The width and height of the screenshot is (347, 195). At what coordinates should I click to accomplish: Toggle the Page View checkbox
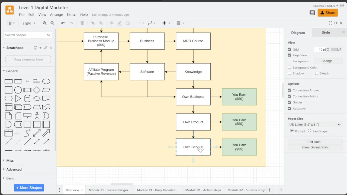290,55
